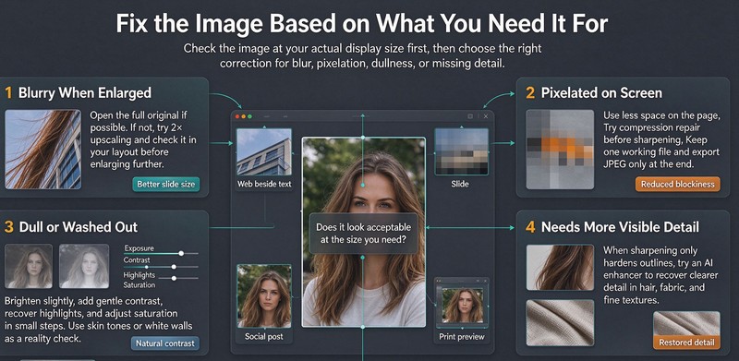This screenshot has width=739, height=361.
Task: Click the 'Needs More Visible Detail' heading
Action: point(620,227)
